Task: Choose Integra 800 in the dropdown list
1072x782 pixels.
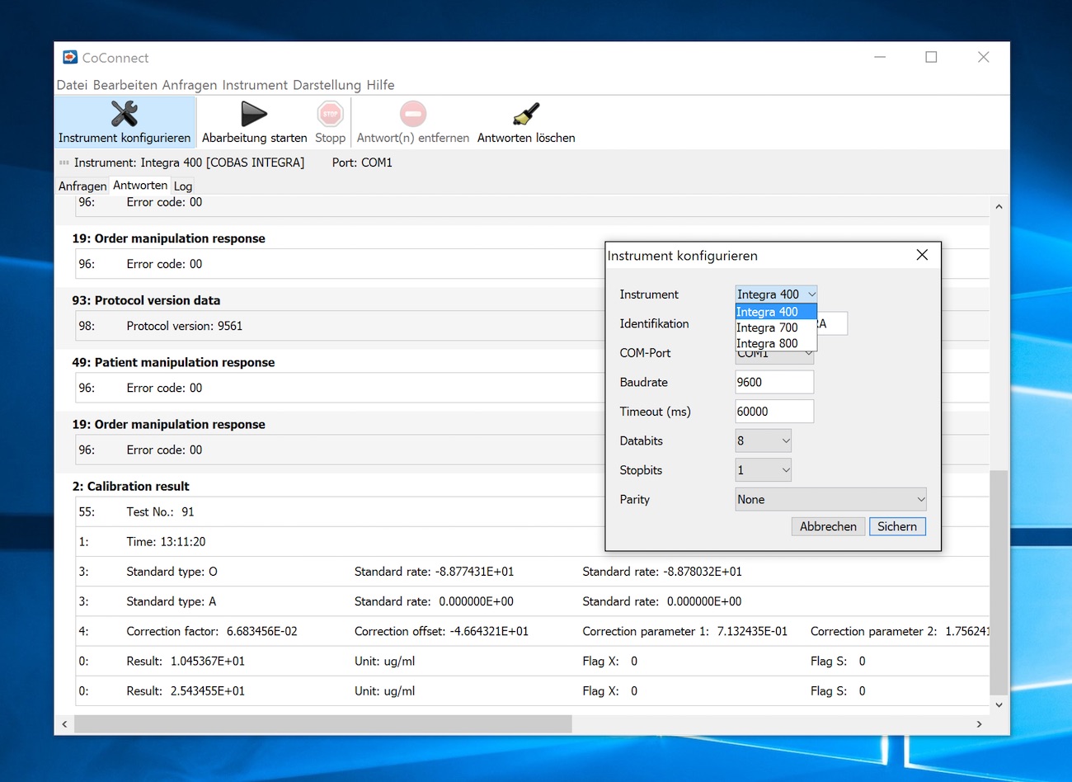Action: [775, 343]
